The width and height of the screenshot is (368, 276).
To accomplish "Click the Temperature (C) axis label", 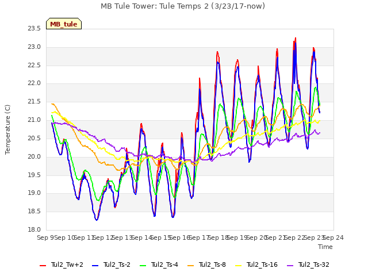I will (7, 129).
